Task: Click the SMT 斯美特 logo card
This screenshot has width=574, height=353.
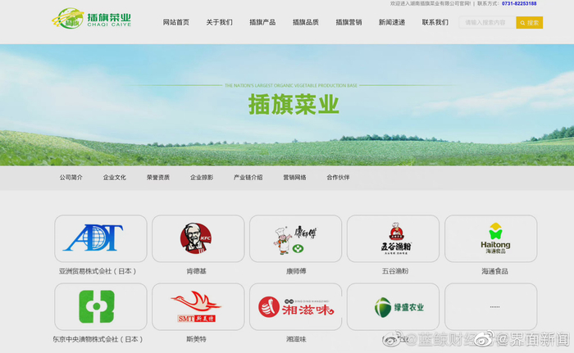Action: (198, 306)
